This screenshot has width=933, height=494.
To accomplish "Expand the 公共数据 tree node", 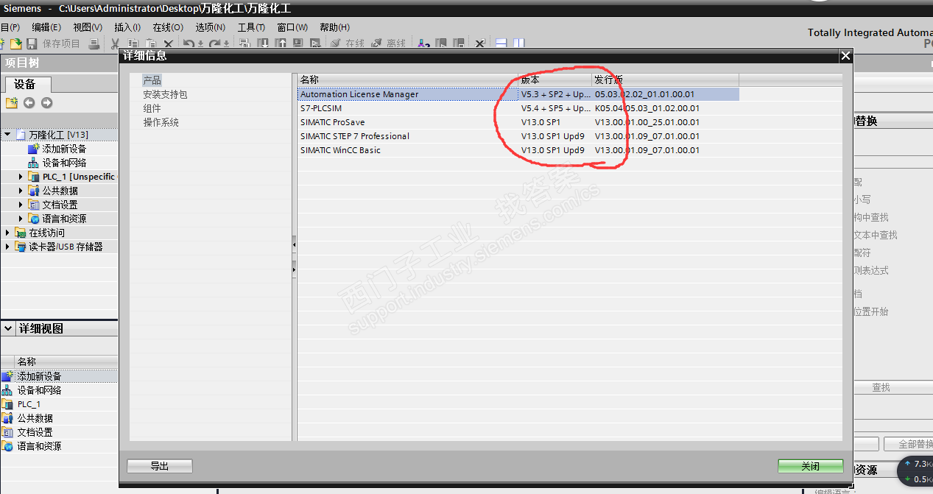I will pyautogui.click(x=21, y=191).
